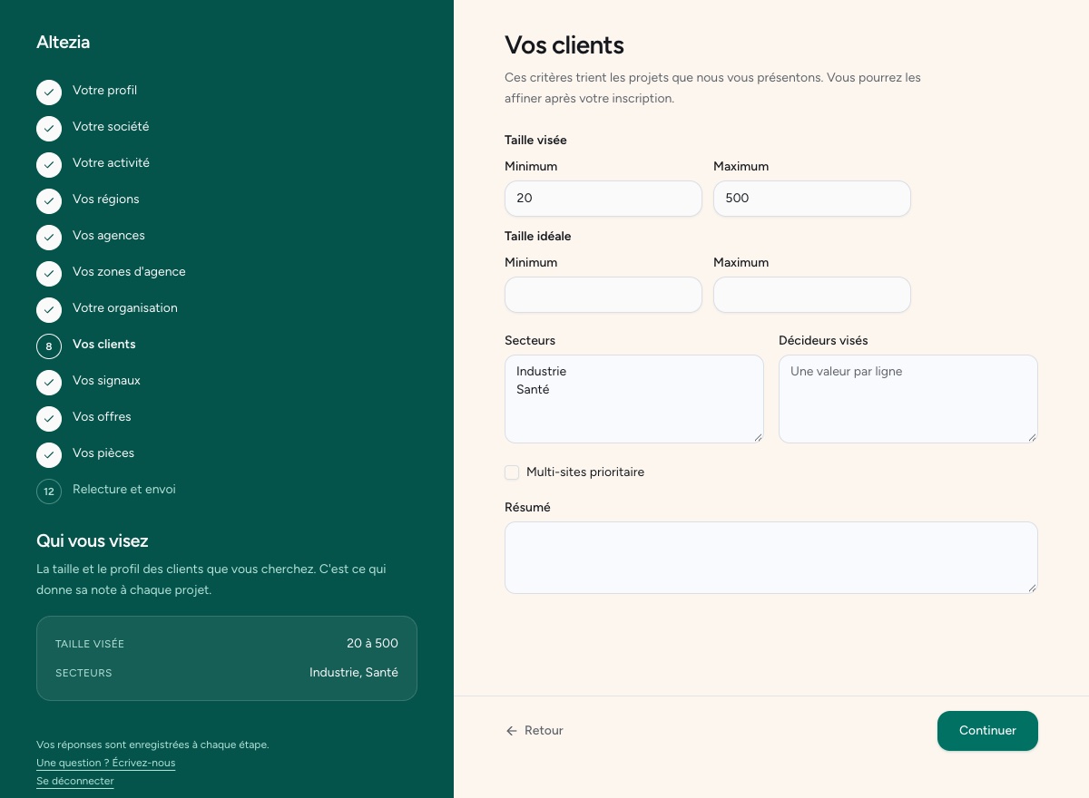Click the checkmark icon beside Vos agences
The image size is (1089, 798).
49,238
